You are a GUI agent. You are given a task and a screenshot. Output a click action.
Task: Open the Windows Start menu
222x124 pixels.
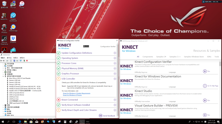(x=2, y=122)
